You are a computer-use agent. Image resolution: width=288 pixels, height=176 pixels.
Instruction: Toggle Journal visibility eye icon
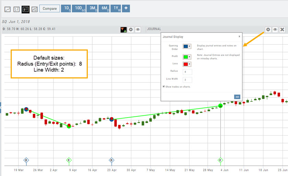(x=275, y=30)
